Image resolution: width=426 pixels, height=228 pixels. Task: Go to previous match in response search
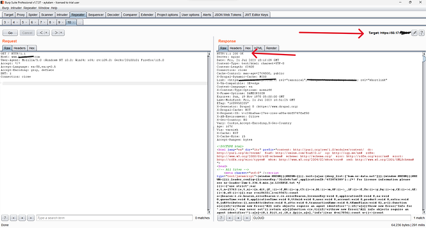229,218
